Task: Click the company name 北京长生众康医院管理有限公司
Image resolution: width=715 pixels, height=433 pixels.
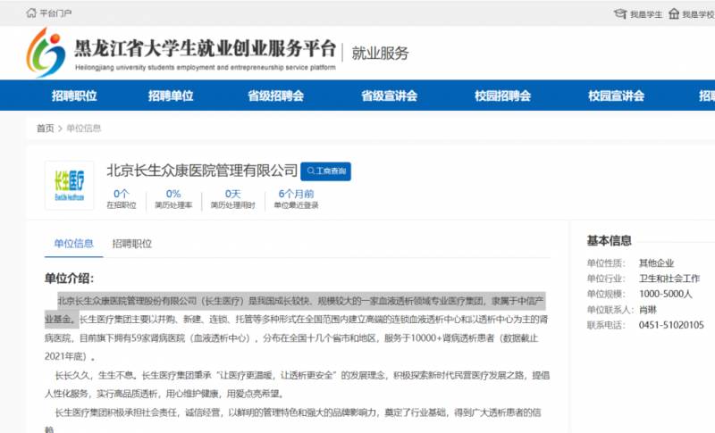Action: coord(202,171)
